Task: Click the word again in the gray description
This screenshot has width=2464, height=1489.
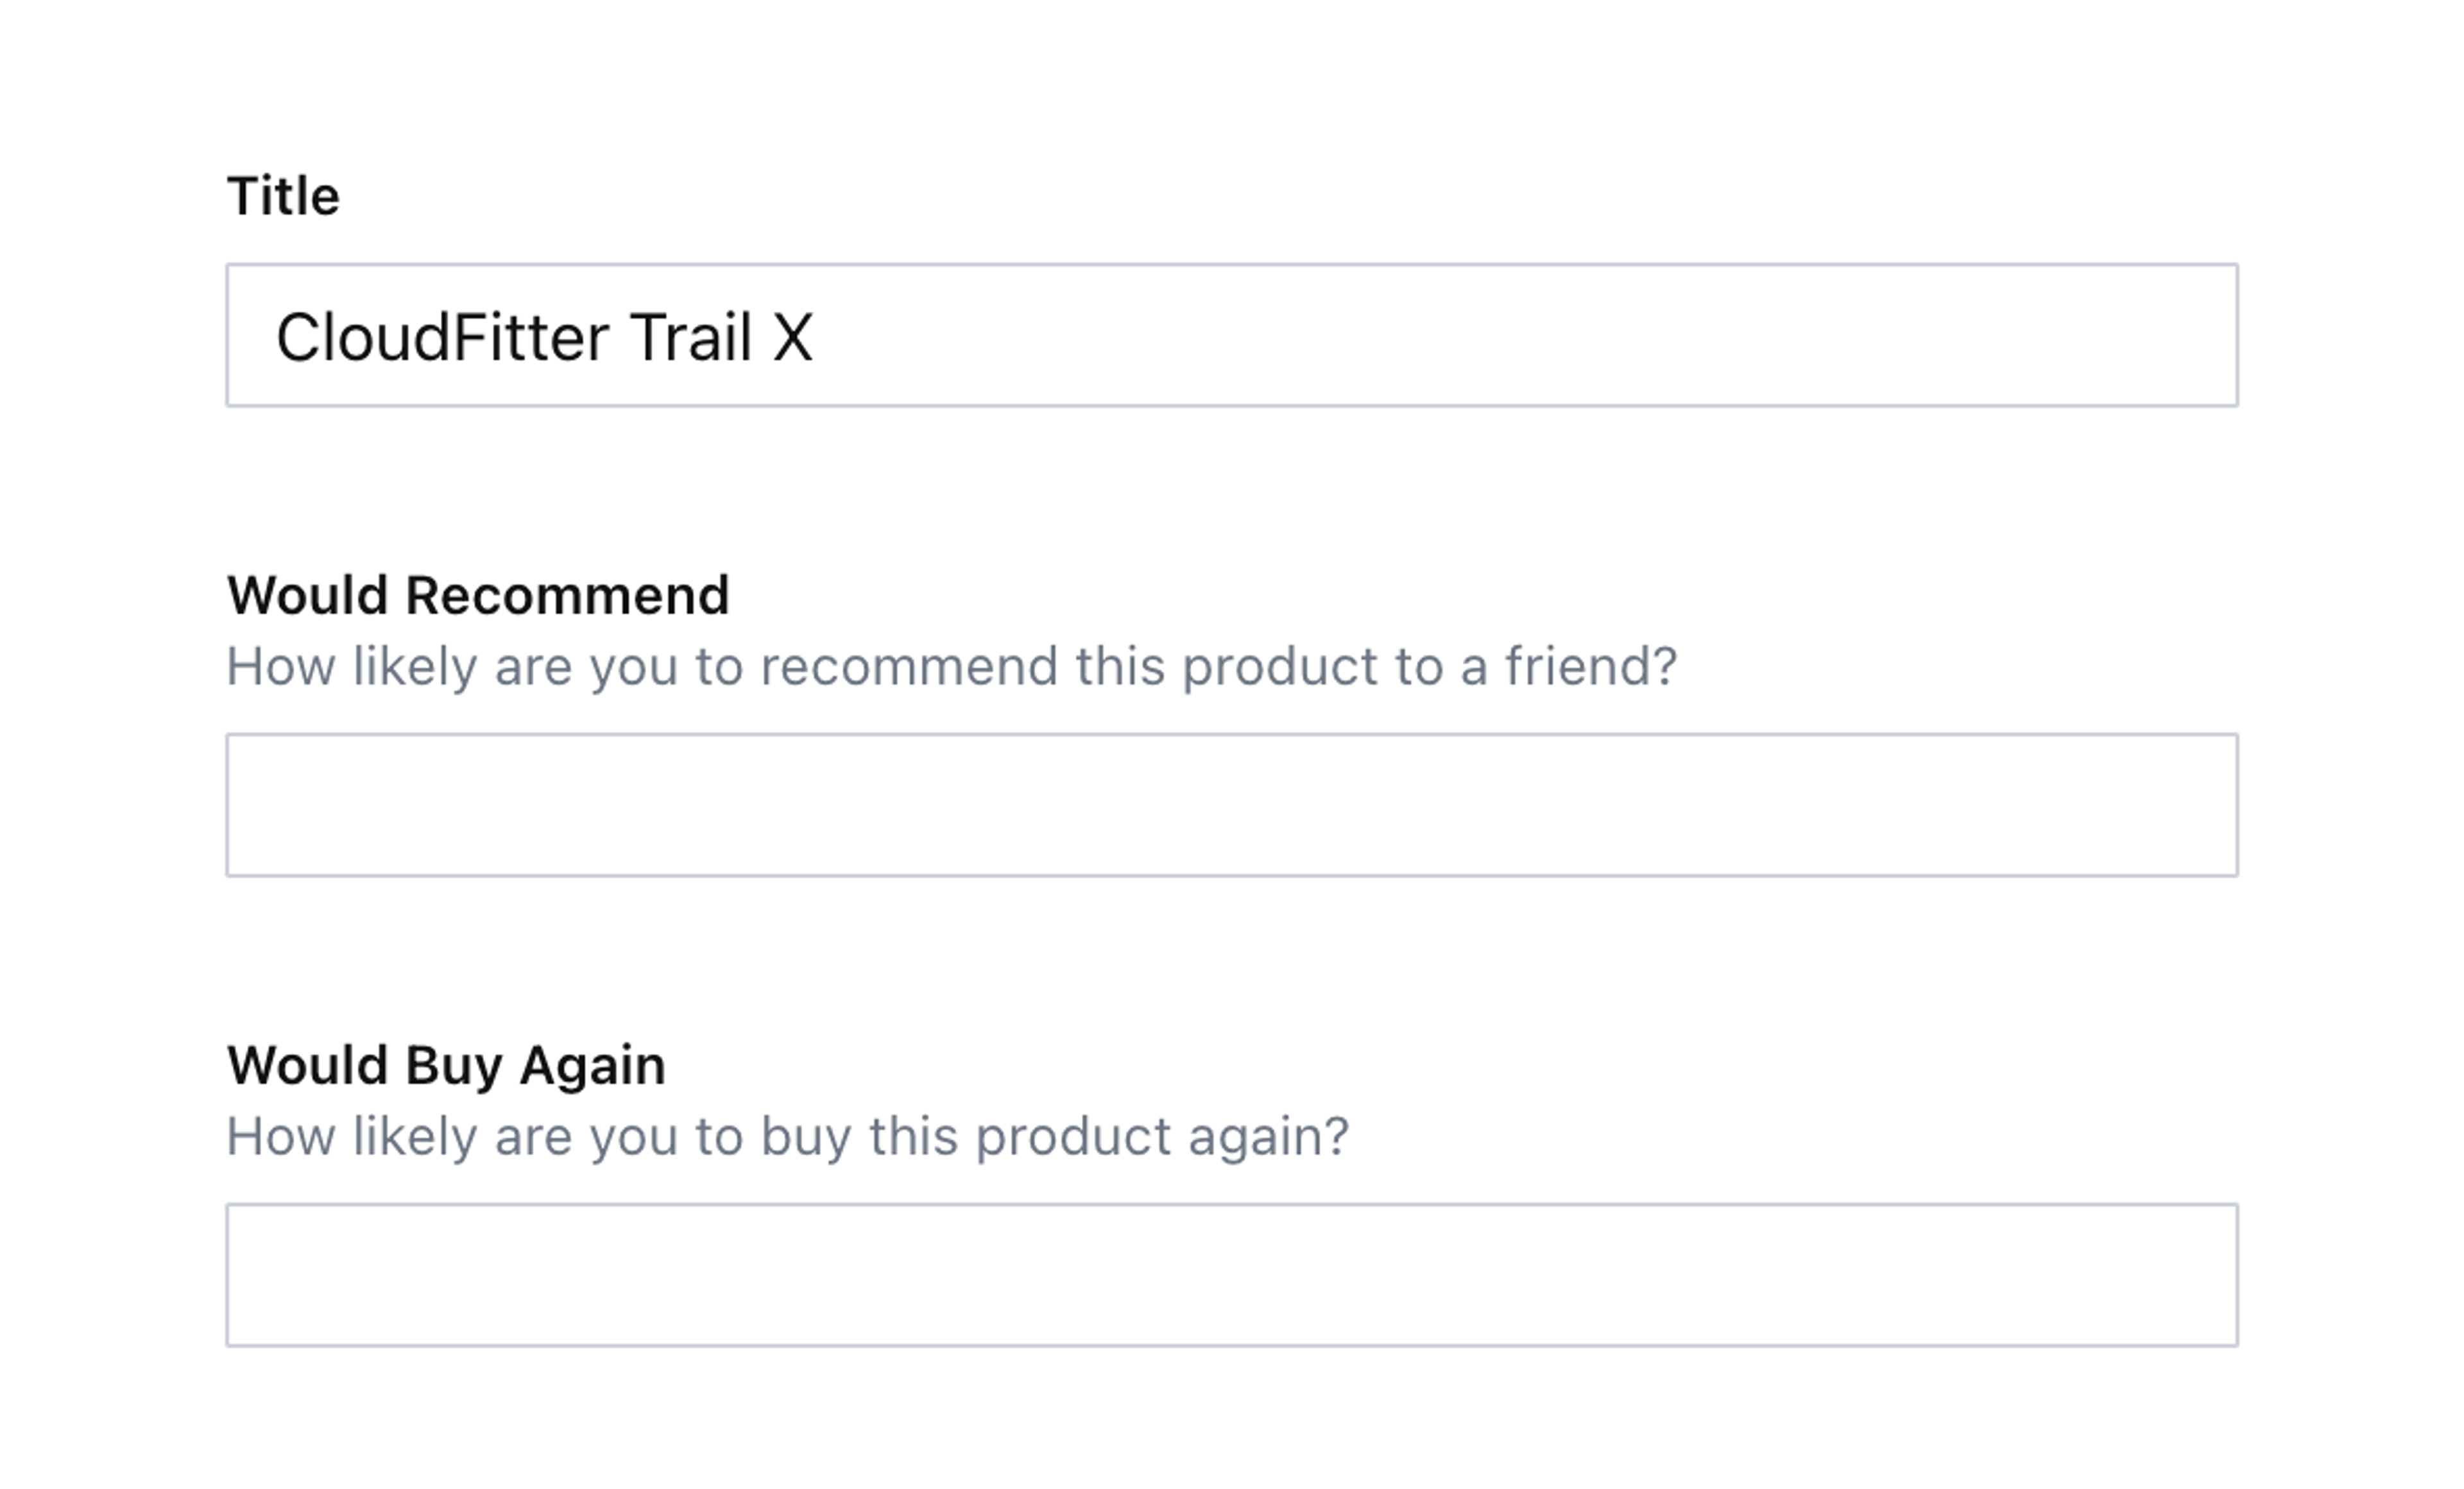Action: tap(1267, 1136)
